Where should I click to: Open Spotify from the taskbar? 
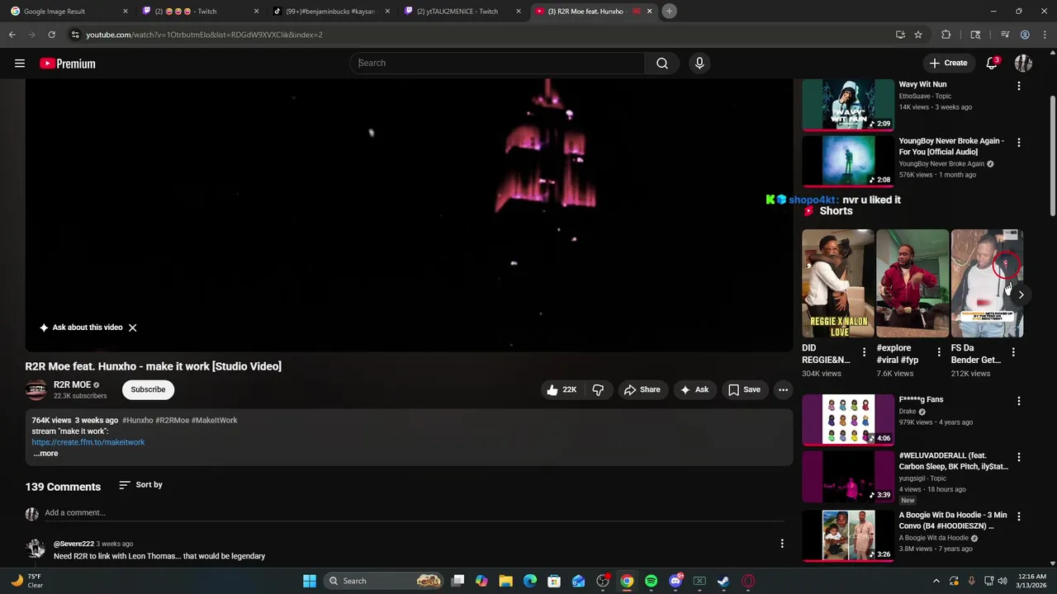651,581
